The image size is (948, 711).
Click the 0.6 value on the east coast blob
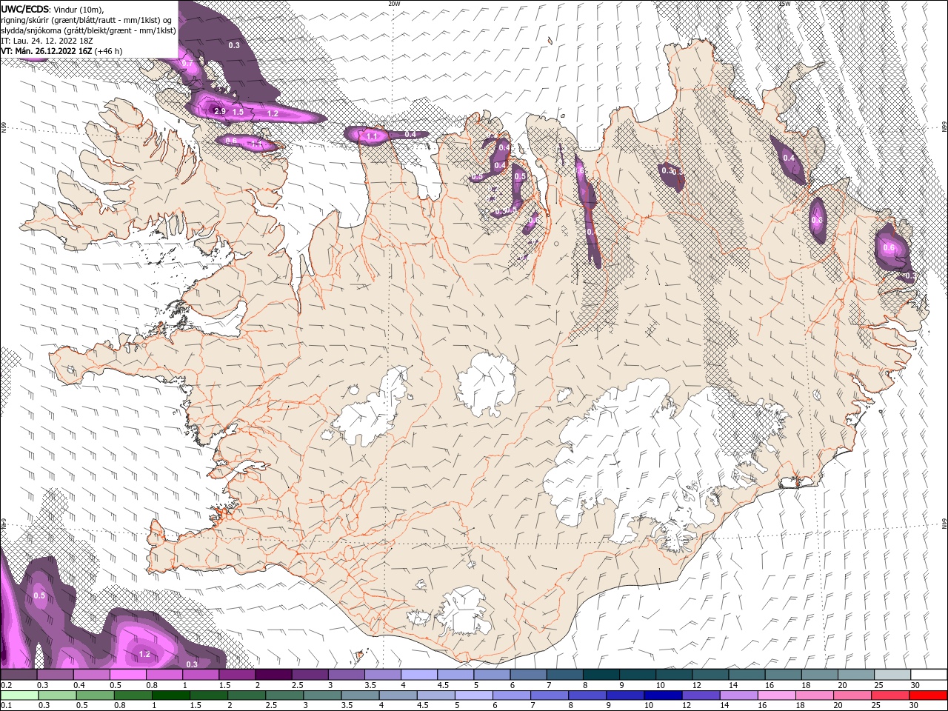(889, 247)
